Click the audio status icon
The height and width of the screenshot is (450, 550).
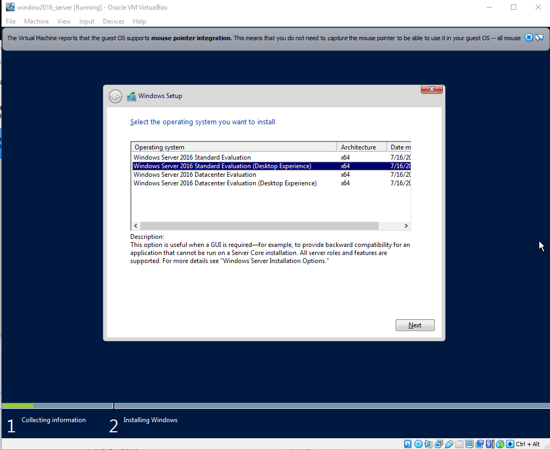pos(428,444)
